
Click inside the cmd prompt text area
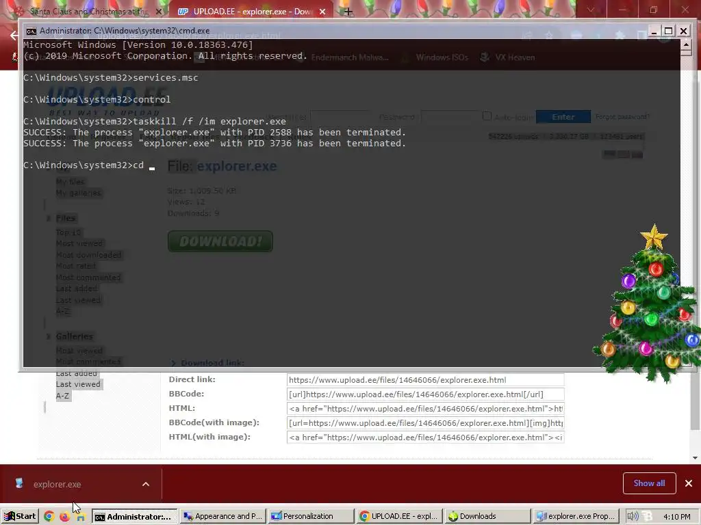tap(351, 203)
